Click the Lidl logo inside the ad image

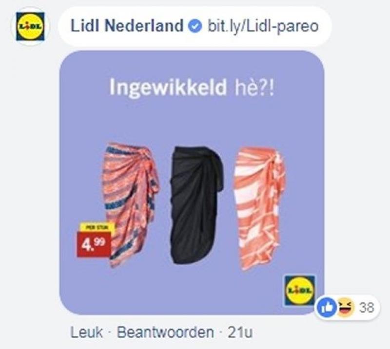(300, 290)
